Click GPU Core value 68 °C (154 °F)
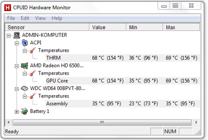 click(x=108, y=81)
